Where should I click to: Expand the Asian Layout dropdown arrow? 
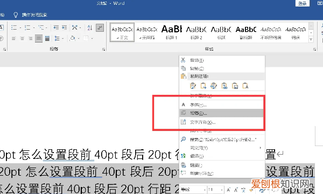click(x=80, y=27)
